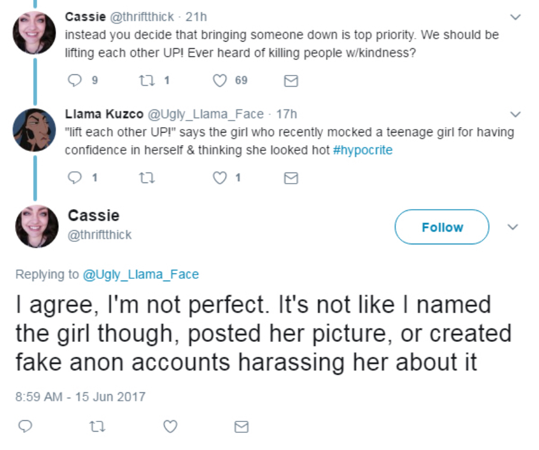Share Llama Kuzco's tweet by message
539x450 pixels.
pos(291,178)
